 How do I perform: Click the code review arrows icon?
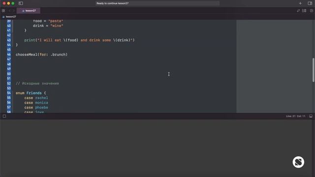(298, 11)
